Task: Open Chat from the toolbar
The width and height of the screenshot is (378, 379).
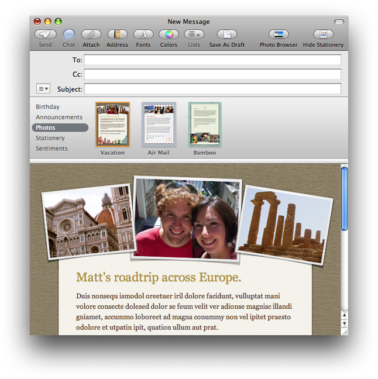Action: click(69, 35)
